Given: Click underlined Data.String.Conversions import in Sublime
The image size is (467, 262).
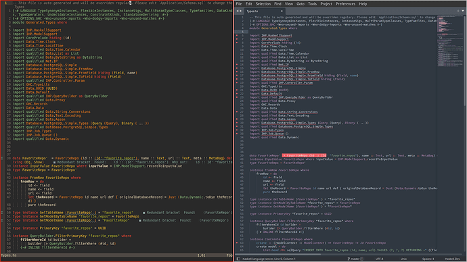Looking at the screenshot, I should coord(298,111).
